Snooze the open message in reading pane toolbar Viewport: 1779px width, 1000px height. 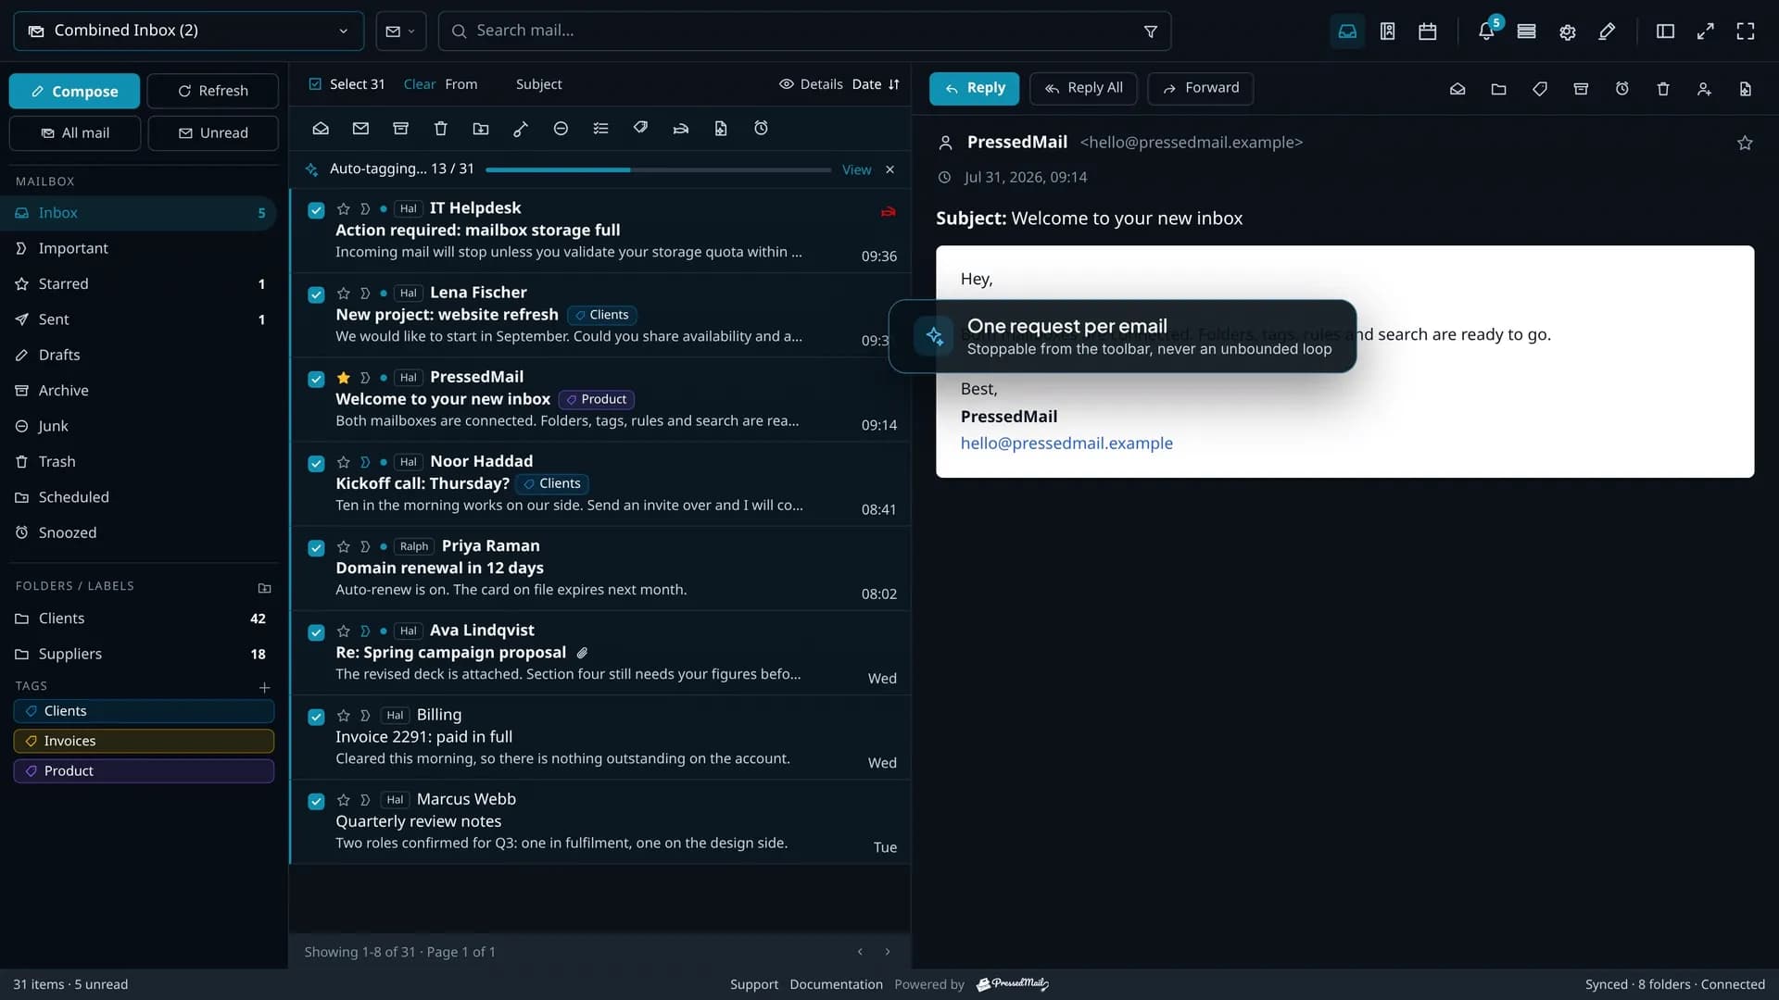tap(1622, 89)
